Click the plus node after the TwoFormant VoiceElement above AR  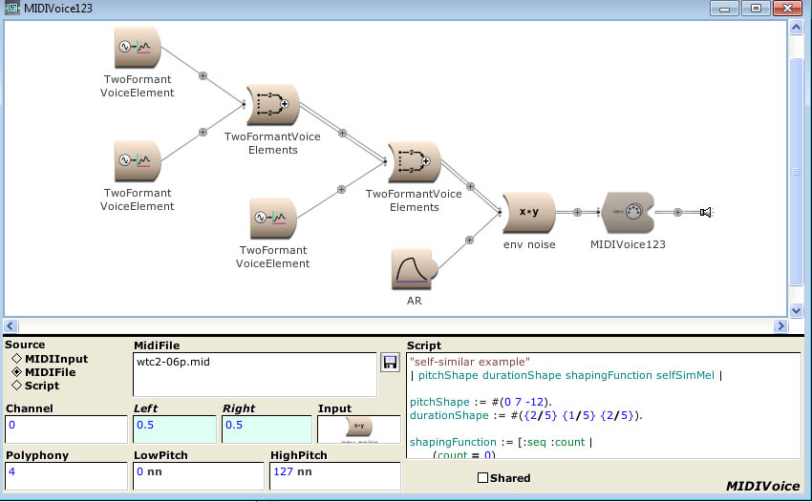coord(341,189)
